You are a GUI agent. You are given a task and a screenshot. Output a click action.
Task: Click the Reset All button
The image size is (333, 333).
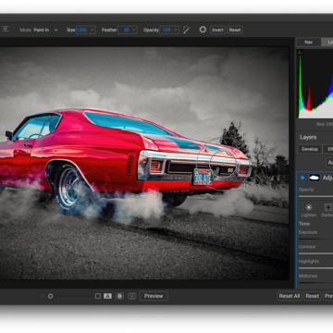coord(290,296)
